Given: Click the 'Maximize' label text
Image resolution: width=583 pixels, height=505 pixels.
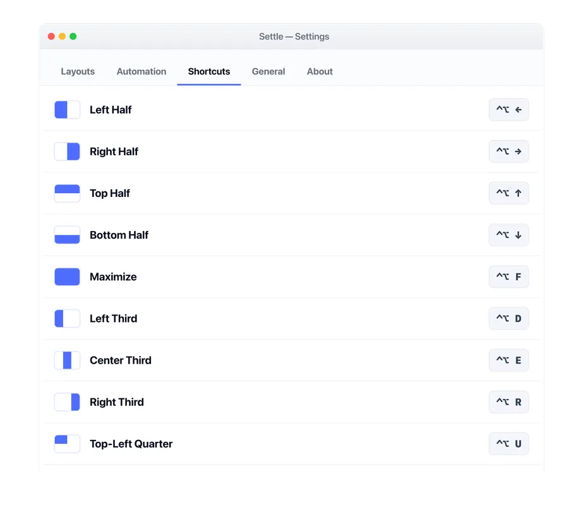Looking at the screenshot, I should coord(113,277).
